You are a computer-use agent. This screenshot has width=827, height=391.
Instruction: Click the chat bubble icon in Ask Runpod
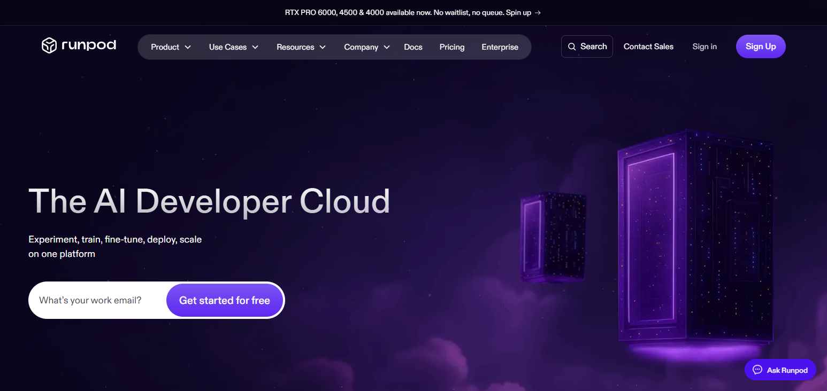pyautogui.click(x=757, y=370)
